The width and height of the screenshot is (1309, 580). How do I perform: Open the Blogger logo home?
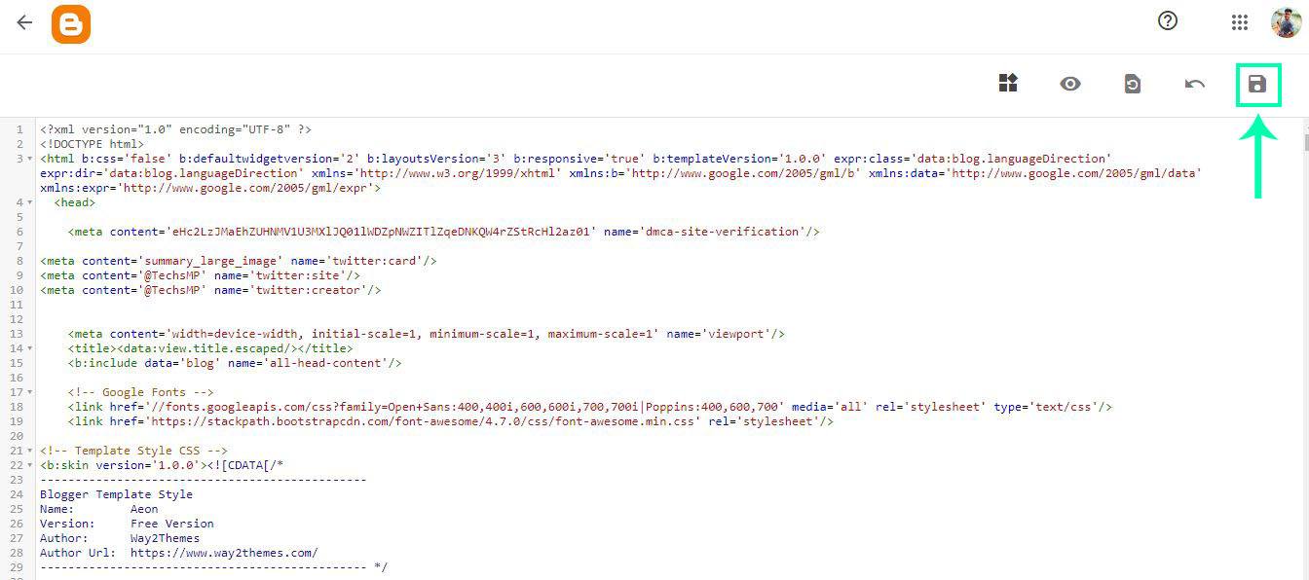click(x=71, y=23)
